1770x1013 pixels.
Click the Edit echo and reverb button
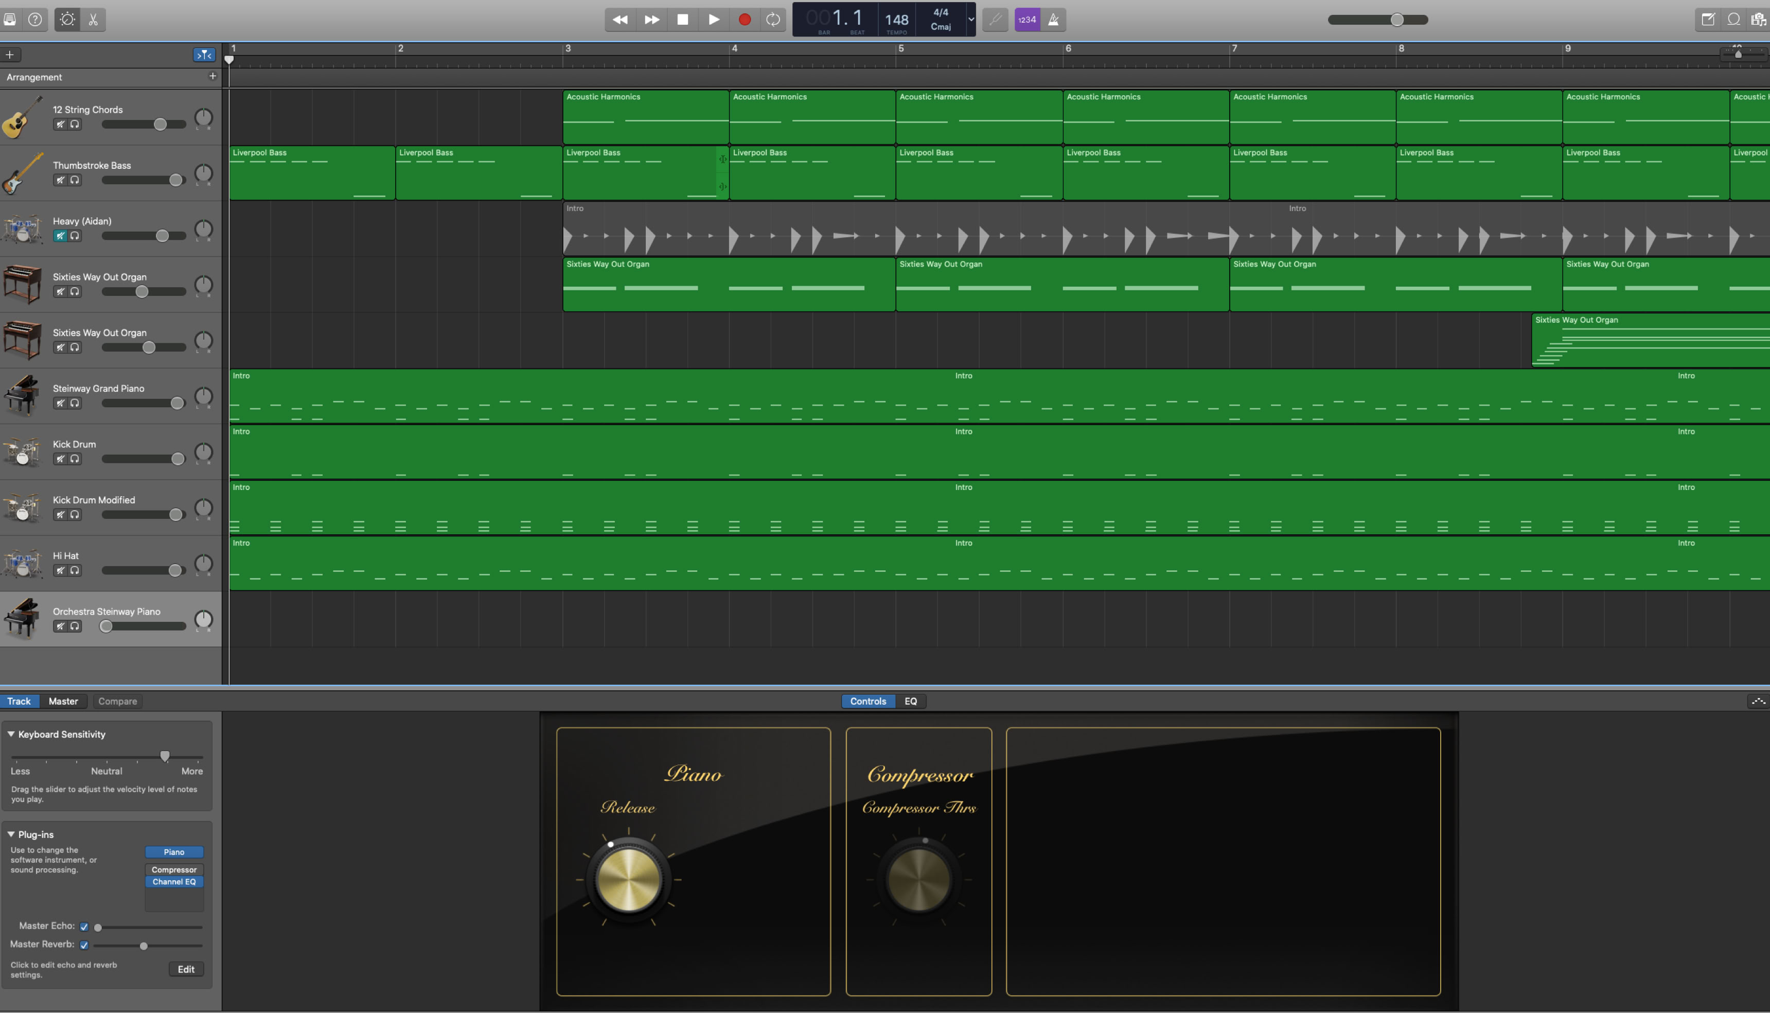coord(186,969)
